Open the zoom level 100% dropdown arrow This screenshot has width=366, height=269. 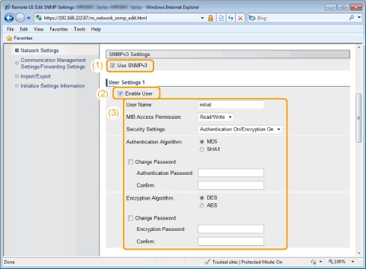click(x=353, y=262)
